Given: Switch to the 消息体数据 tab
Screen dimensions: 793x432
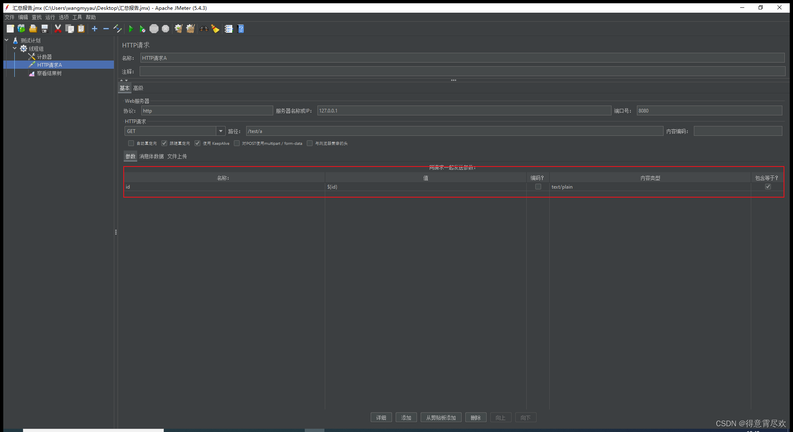Looking at the screenshot, I should tap(152, 156).
